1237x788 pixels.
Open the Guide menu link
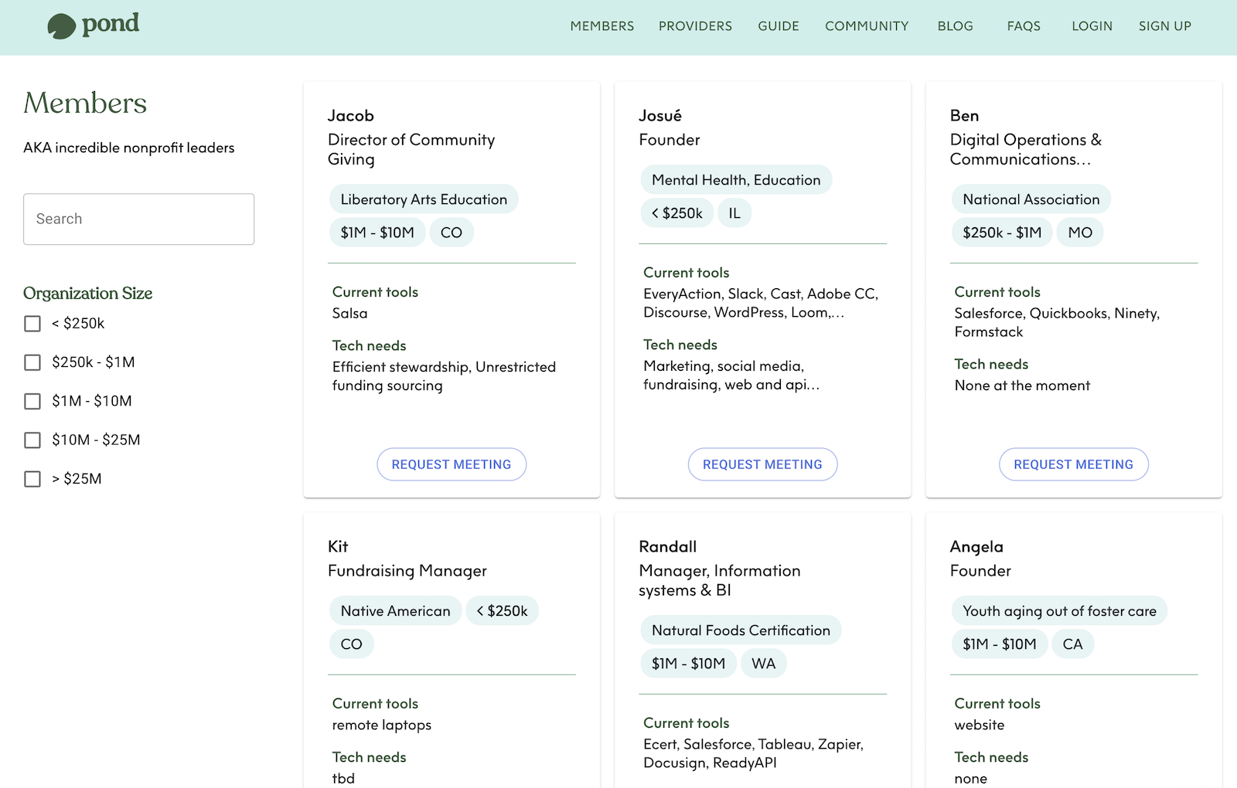coord(778,26)
